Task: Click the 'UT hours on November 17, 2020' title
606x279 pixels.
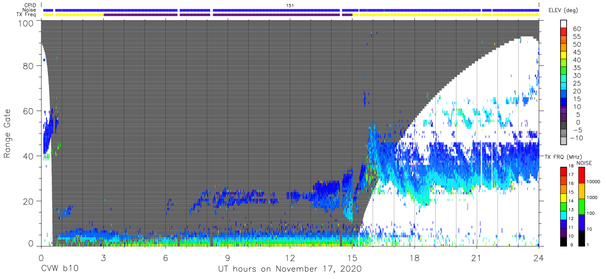Action: coord(290,269)
